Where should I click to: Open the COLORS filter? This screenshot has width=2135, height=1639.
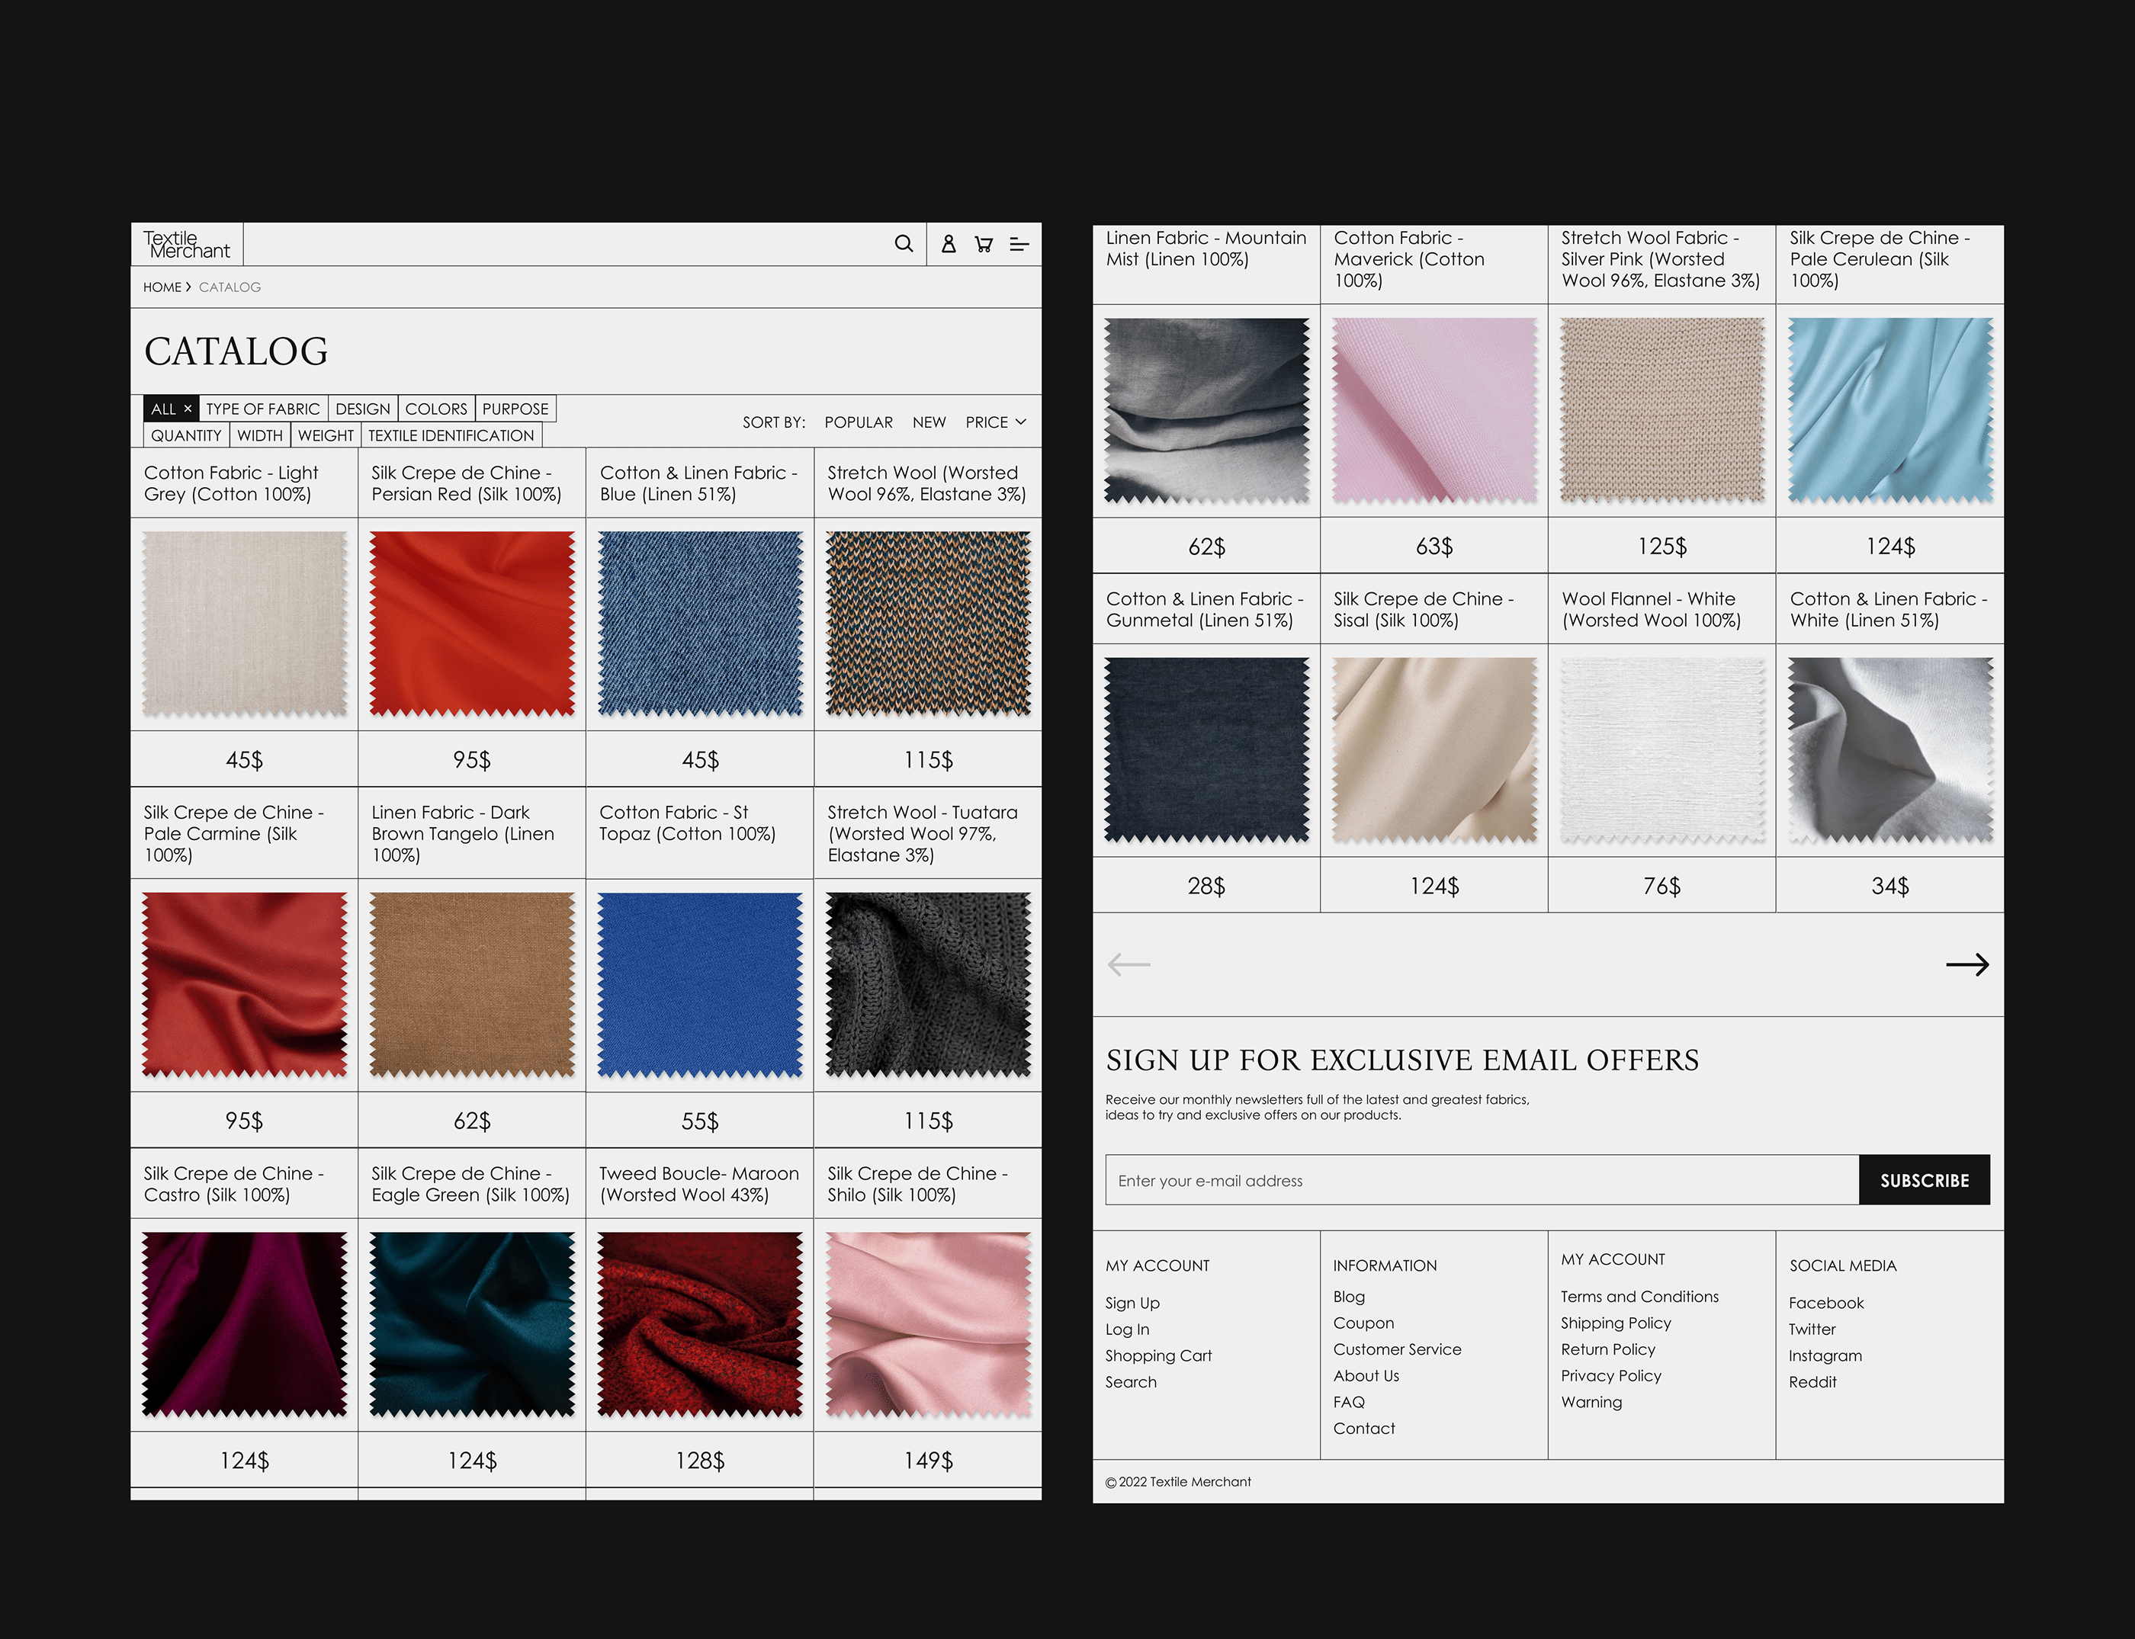(x=436, y=409)
